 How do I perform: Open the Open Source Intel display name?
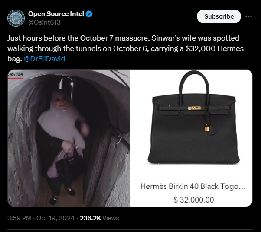point(56,14)
